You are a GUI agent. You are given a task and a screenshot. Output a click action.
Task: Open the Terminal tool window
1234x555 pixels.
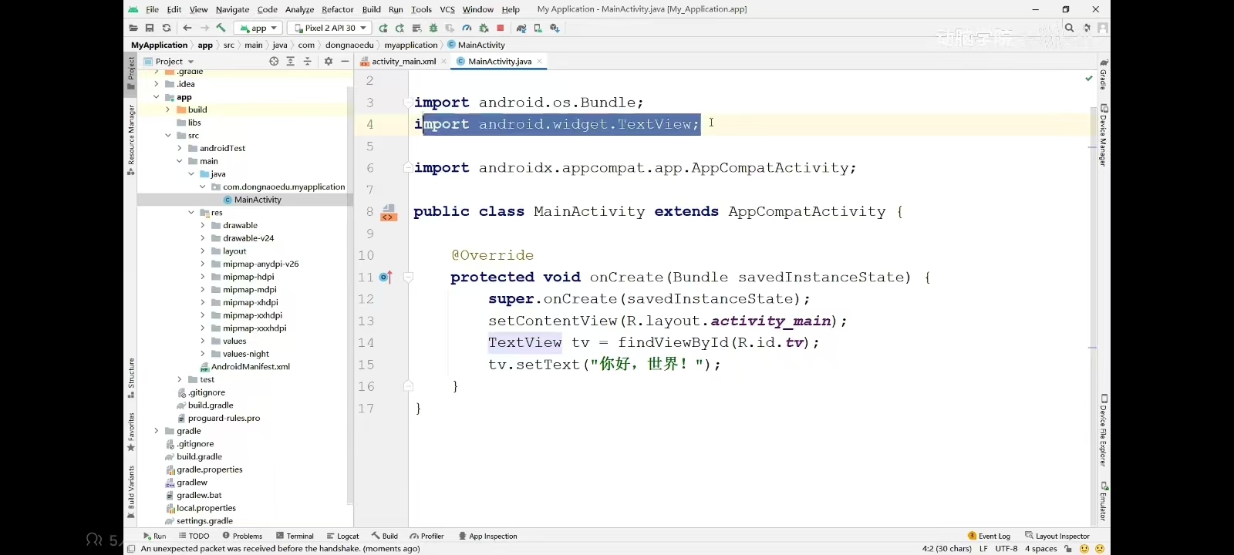pos(295,536)
